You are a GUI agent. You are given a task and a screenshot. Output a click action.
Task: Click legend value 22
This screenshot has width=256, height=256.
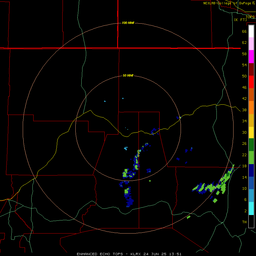coord(244,155)
